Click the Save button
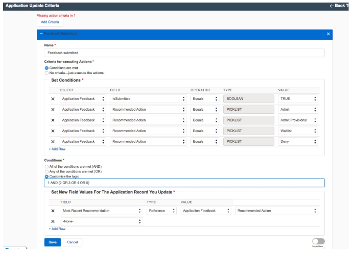 click(x=52, y=242)
